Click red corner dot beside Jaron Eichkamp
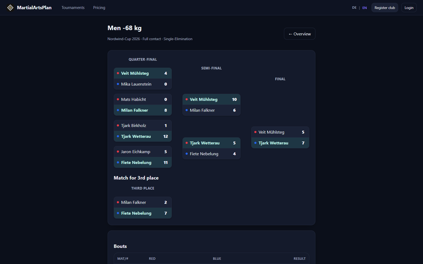The image size is (423, 264). click(118, 152)
